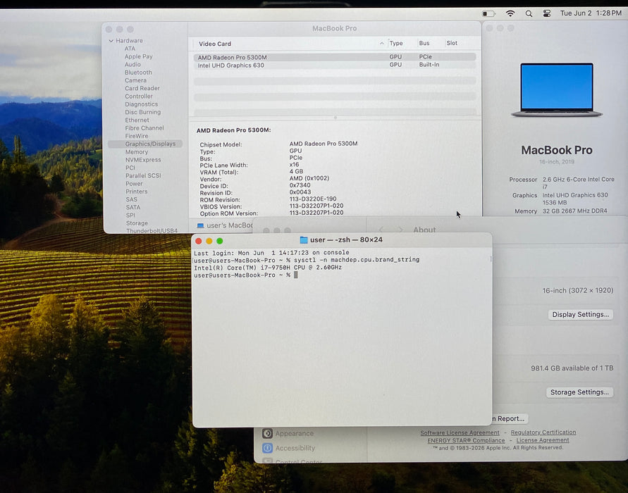
Task: Click the sysctl output Intel Core i7-9750H line
Action: pos(268,268)
